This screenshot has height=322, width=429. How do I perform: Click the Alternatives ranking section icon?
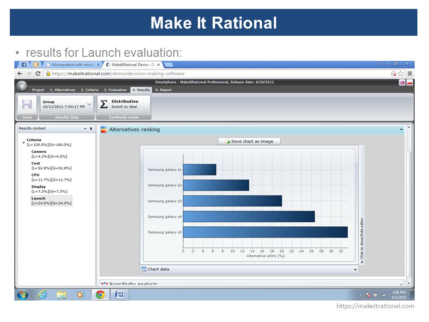[104, 130]
